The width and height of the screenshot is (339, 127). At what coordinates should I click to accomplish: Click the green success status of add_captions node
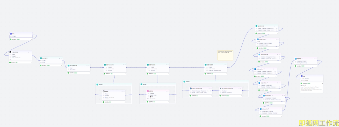[255, 76]
